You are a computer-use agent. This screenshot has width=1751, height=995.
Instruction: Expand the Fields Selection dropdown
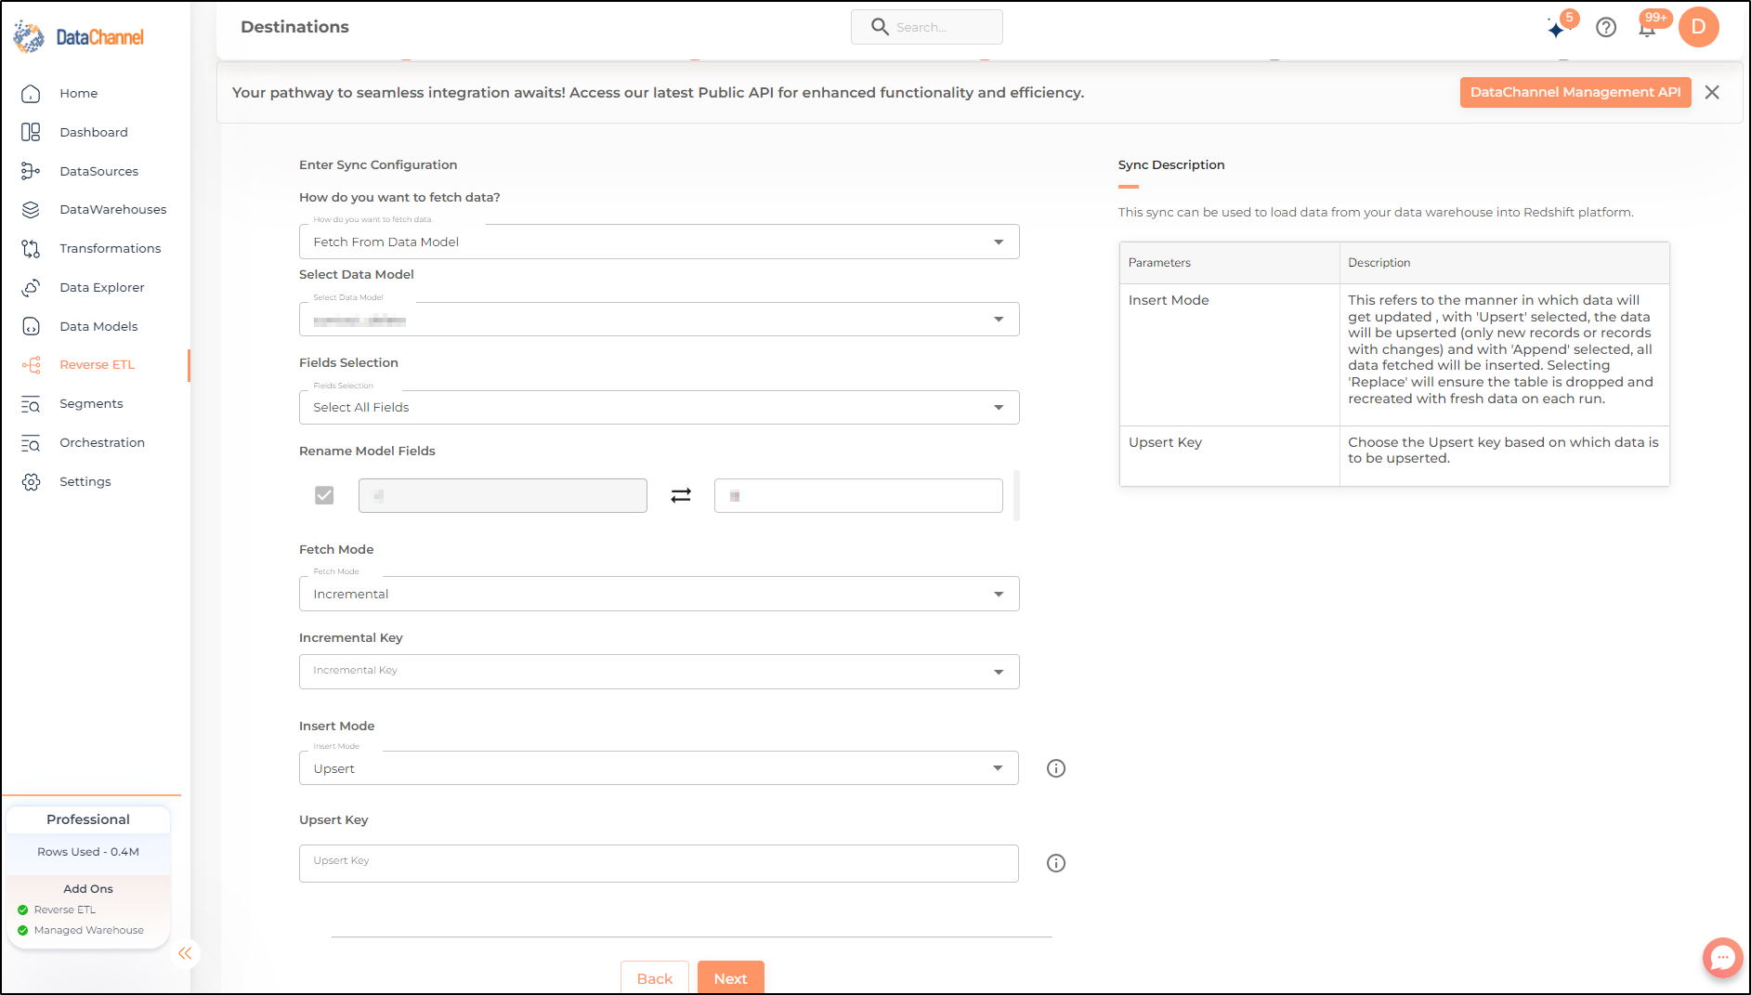point(659,408)
